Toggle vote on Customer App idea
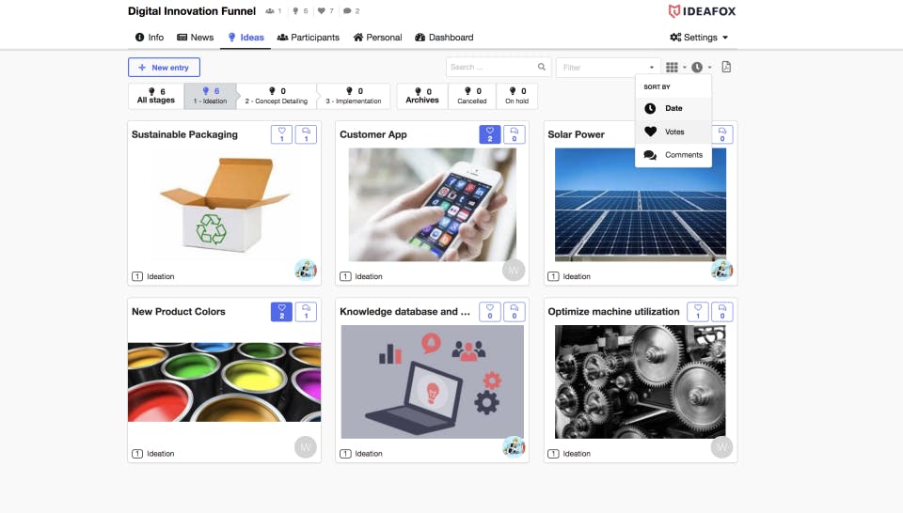The width and height of the screenshot is (903, 513). [x=489, y=134]
